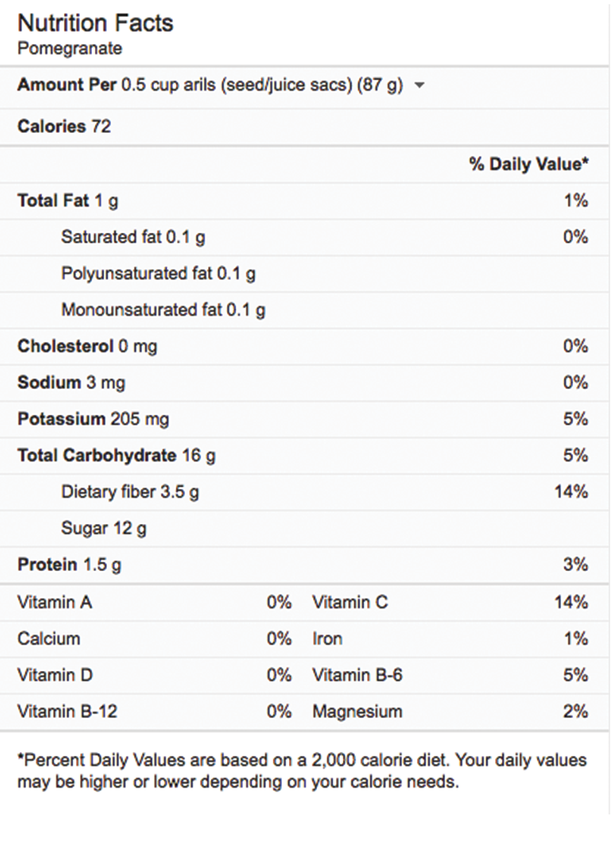Click the Sodium 3 mg row
This screenshot has height=844, width=613.
(x=72, y=383)
